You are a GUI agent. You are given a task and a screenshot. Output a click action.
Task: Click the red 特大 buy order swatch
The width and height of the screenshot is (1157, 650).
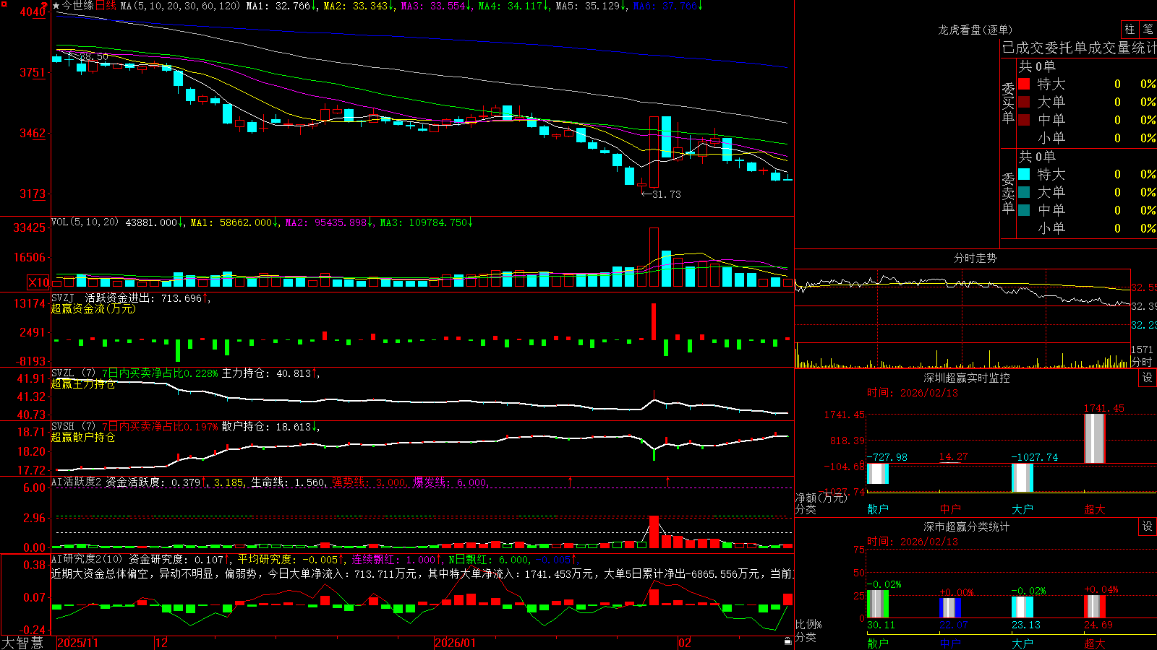(1024, 84)
